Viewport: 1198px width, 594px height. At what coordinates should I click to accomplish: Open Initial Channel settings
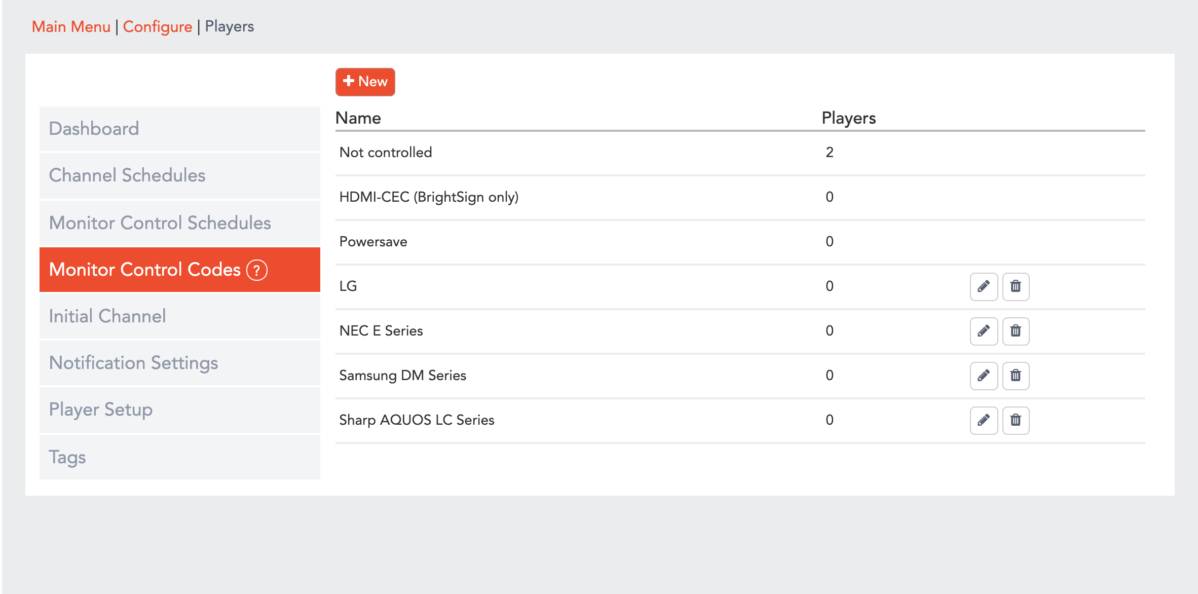pyautogui.click(x=180, y=316)
